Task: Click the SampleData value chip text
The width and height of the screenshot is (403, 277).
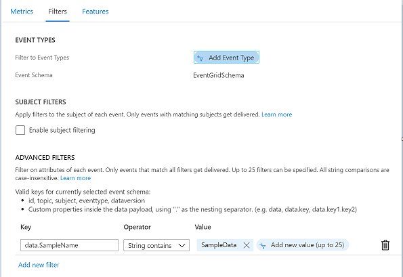Action: tap(219, 245)
